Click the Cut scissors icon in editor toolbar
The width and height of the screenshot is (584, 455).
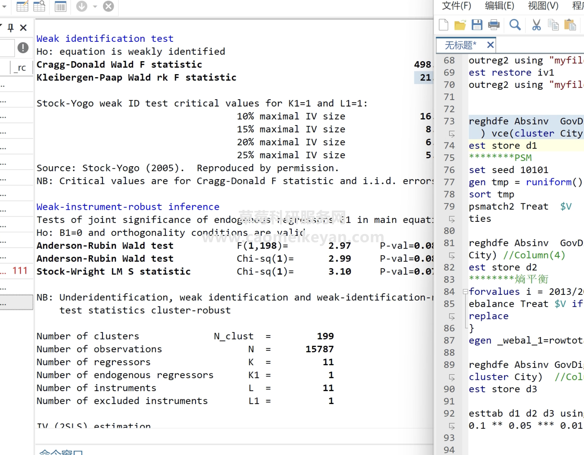point(536,25)
